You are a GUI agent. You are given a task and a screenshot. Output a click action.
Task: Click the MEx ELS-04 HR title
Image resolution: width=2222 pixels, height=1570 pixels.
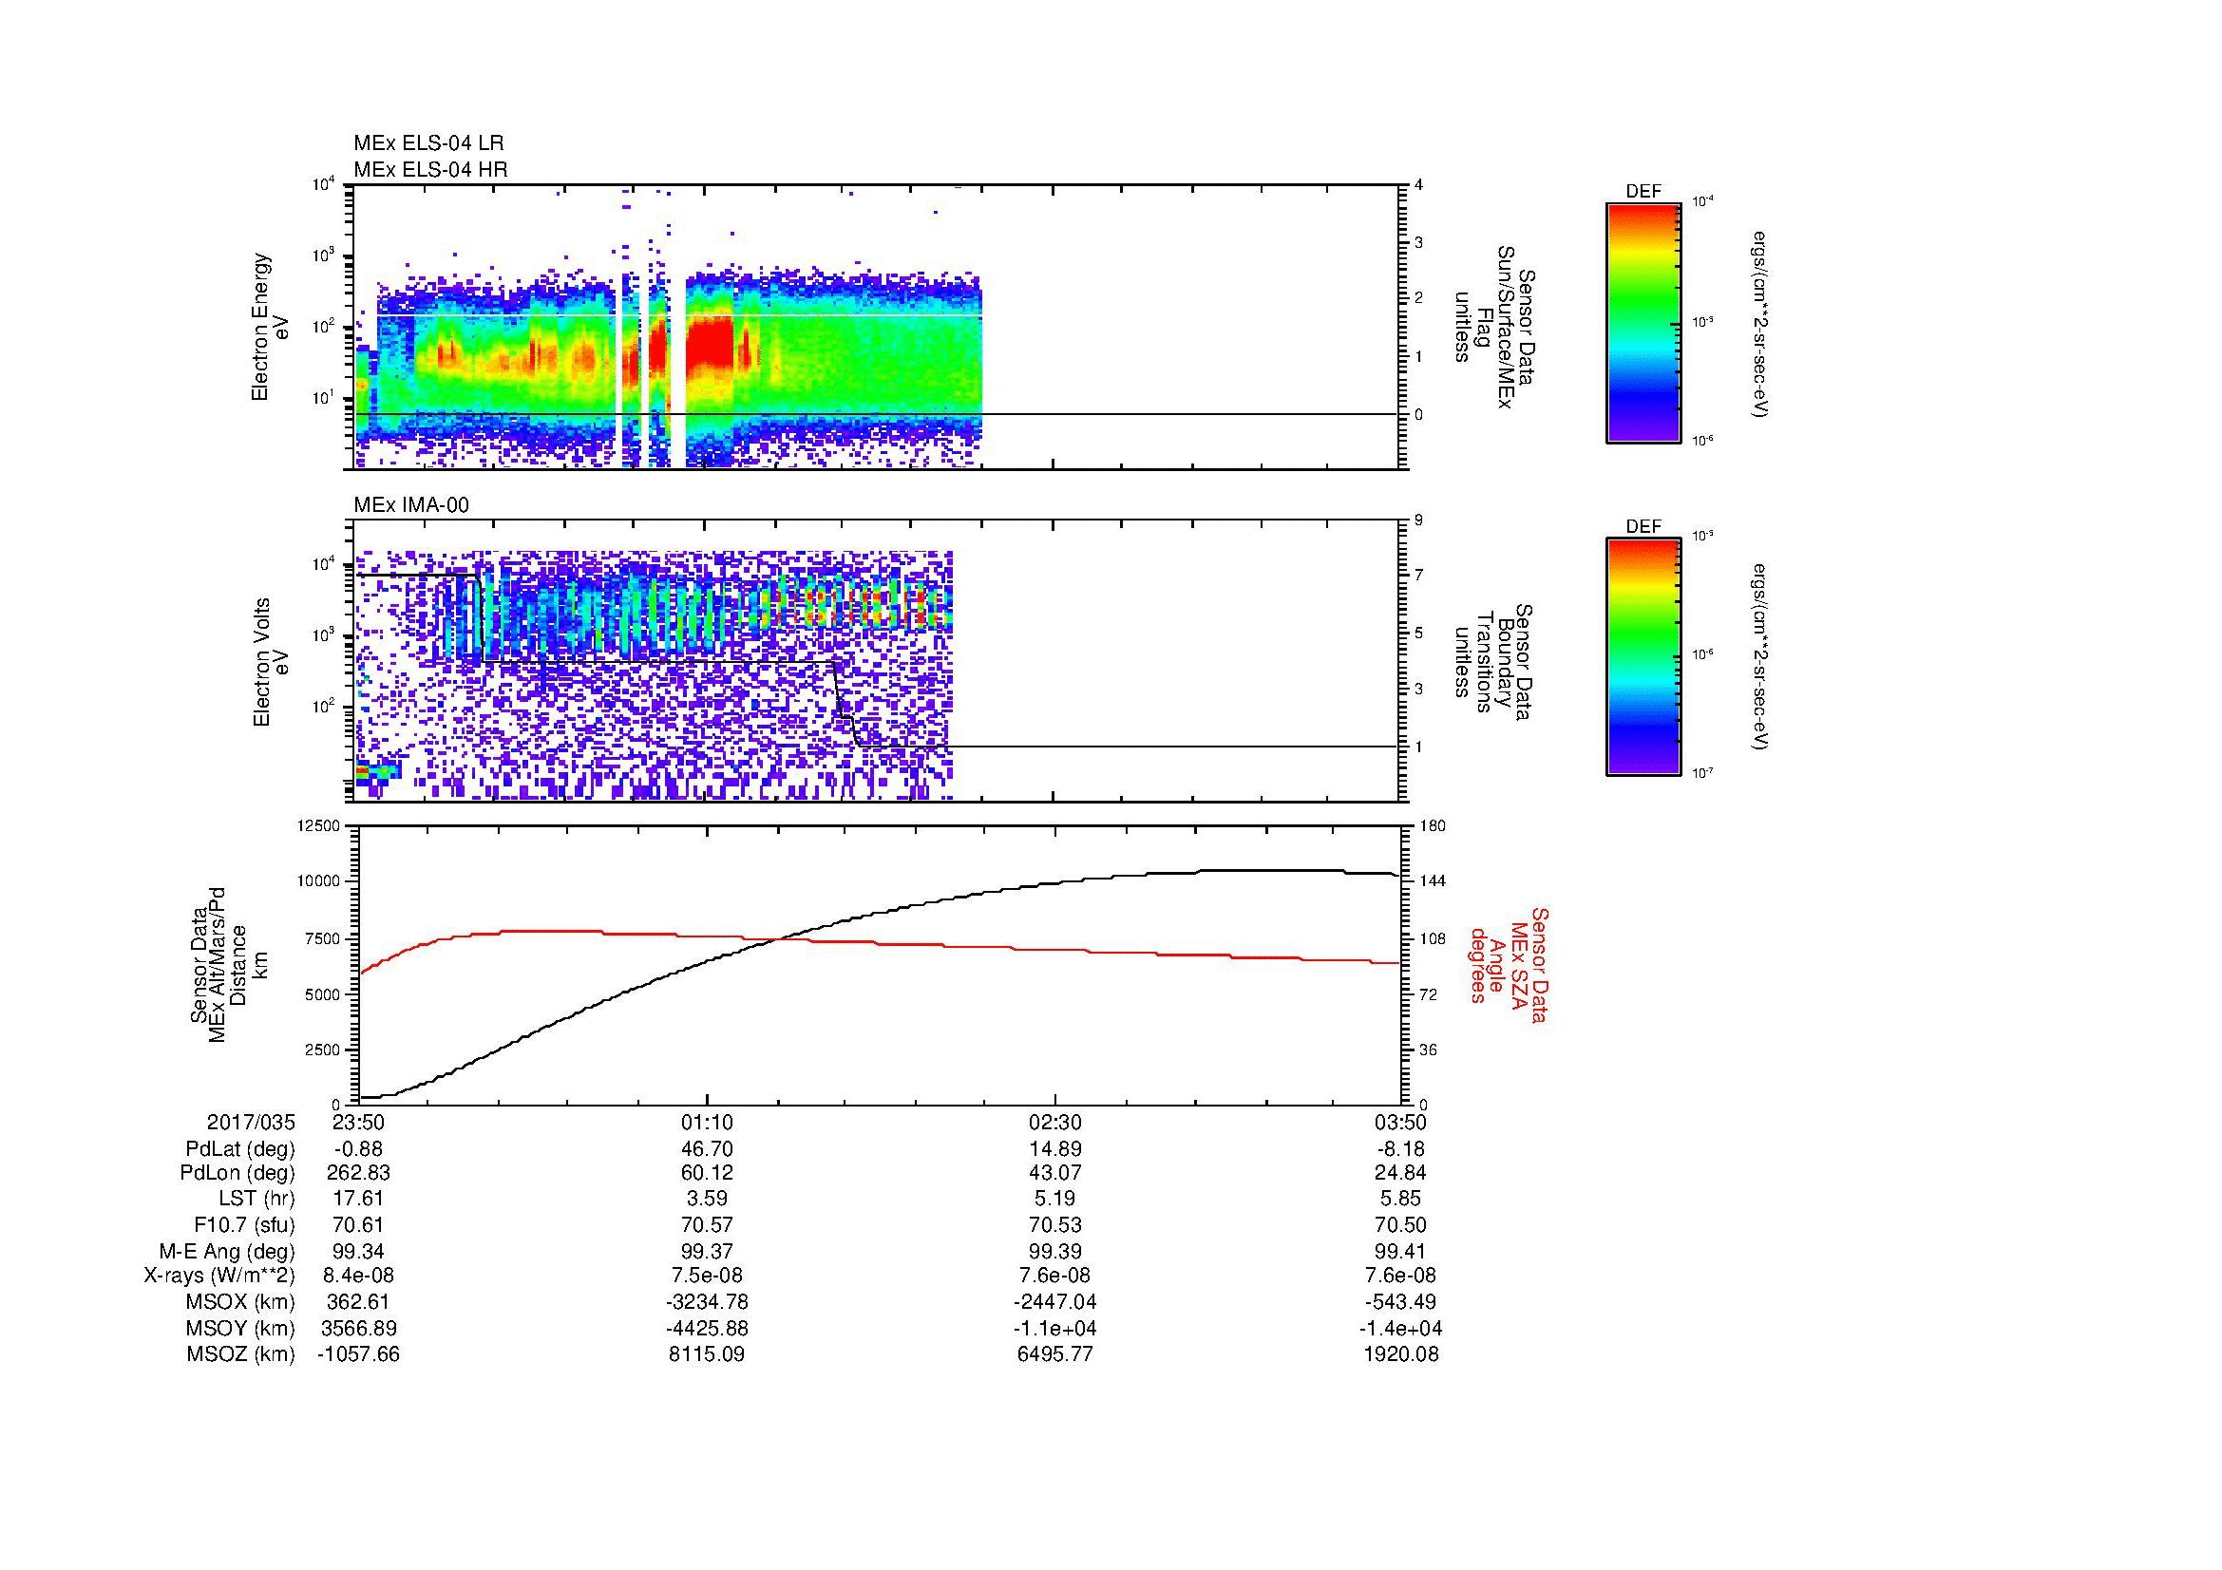430,169
